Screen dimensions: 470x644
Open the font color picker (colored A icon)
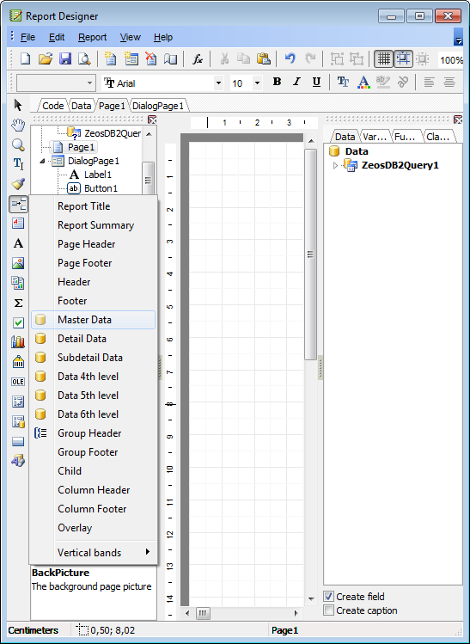[x=363, y=83]
